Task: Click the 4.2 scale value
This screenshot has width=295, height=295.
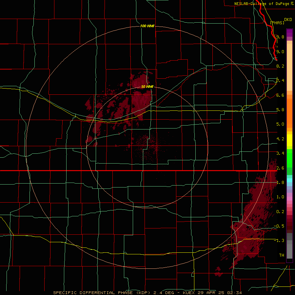Action: click(280, 139)
